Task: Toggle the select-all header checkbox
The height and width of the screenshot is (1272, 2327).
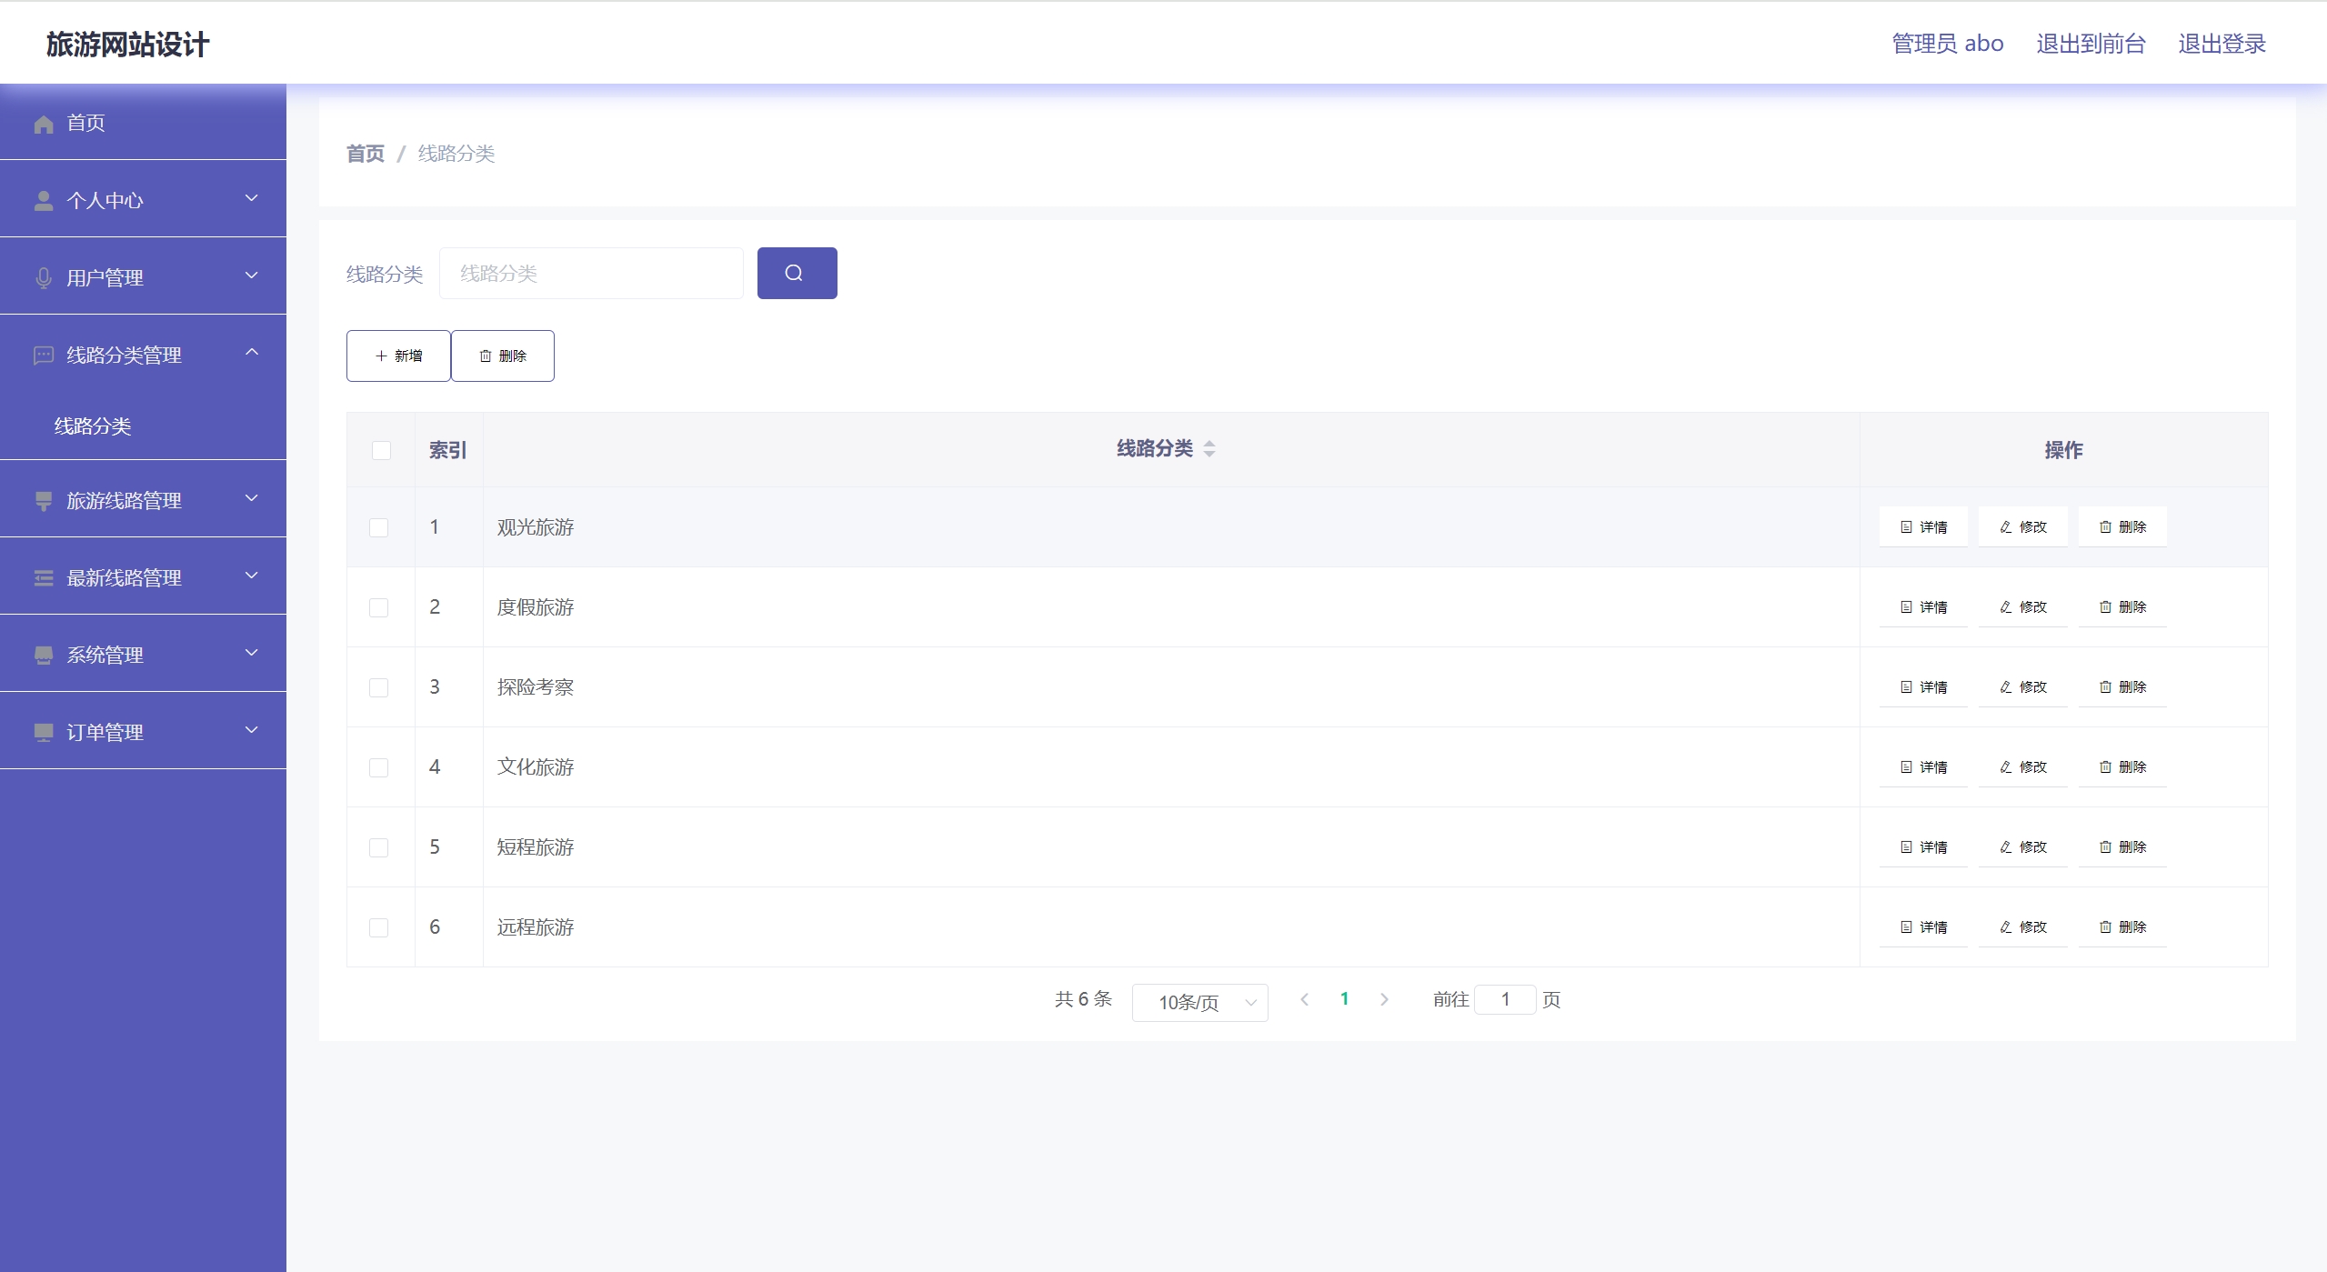Action: [381, 450]
